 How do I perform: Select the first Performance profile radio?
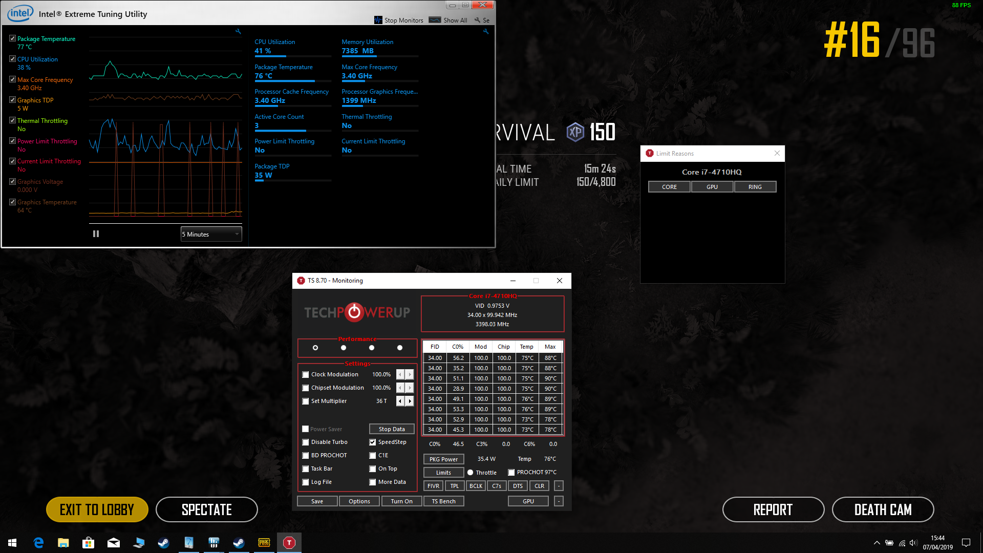(315, 348)
